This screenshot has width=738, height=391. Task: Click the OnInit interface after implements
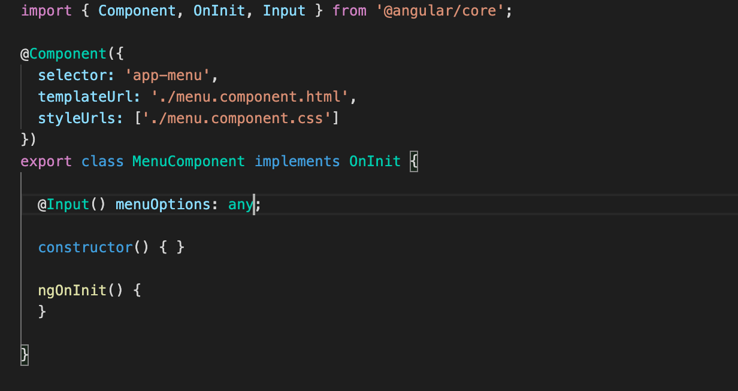coord(374,161)
